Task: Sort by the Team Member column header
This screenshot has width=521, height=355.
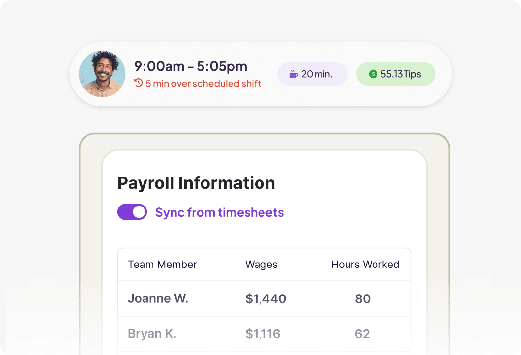Action: pos(163,264)
